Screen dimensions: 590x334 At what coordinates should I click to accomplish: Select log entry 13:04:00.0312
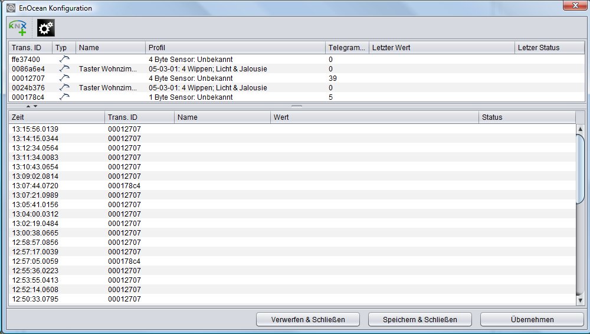(293, 214)
